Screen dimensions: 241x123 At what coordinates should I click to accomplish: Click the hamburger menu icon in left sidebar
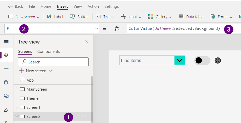coord(6,42)
